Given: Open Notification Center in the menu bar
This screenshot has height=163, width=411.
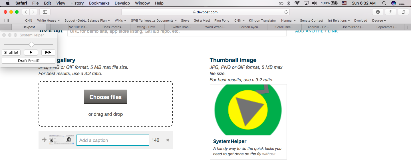Looking at the screenshot, I should coord(402,3).
